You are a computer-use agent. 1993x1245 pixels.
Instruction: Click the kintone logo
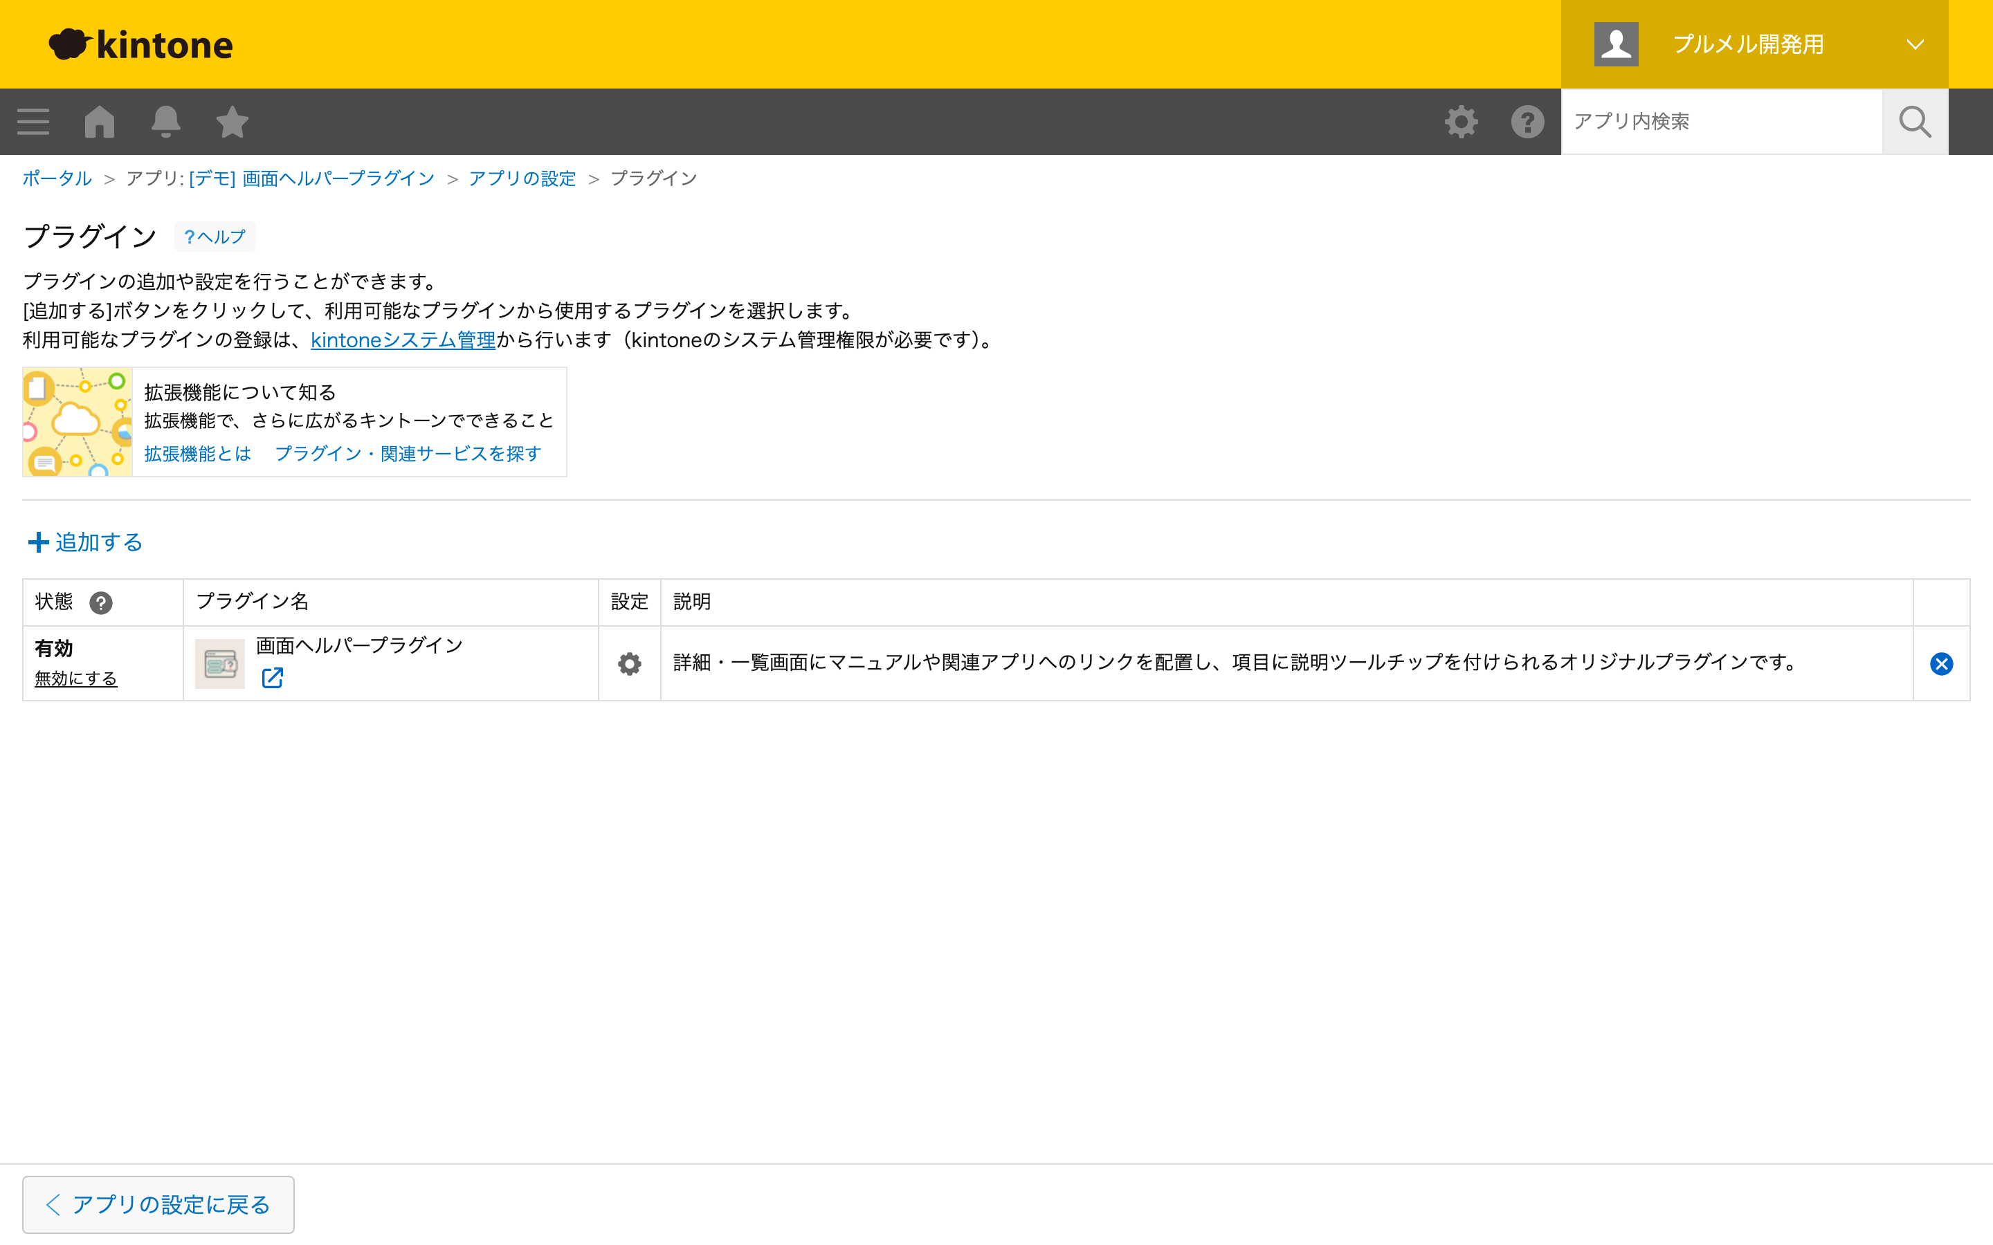coord(141,44)
